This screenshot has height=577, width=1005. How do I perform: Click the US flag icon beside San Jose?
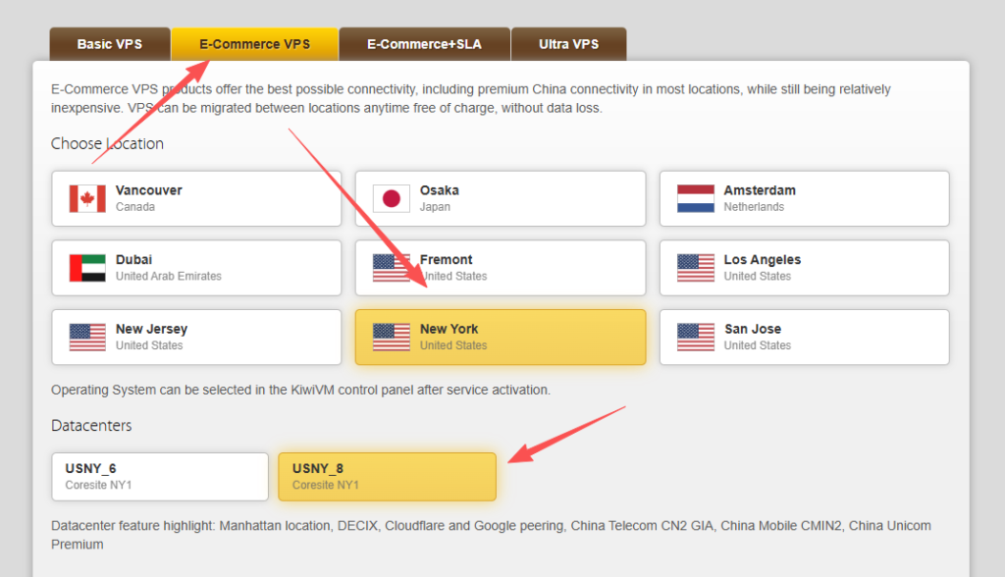coord(696,337)
